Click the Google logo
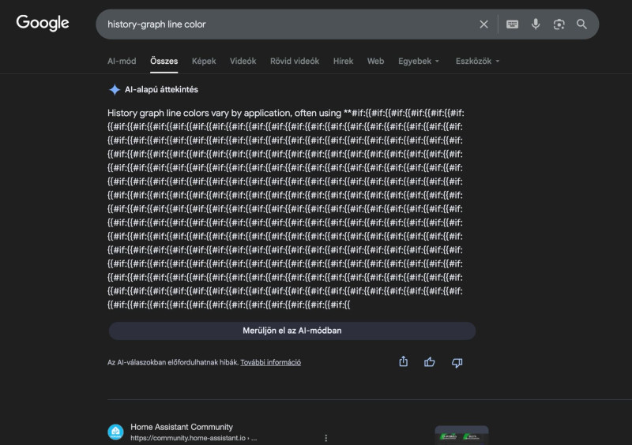Viewport: 632px width, 445px height. coord(43,24)
